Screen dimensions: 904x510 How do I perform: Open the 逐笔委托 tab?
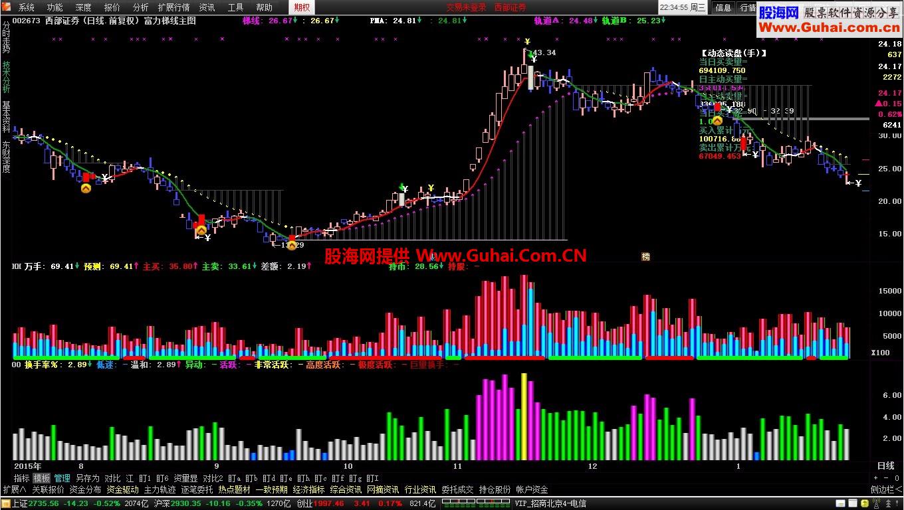pyautogui.click(x=197, y=490)
